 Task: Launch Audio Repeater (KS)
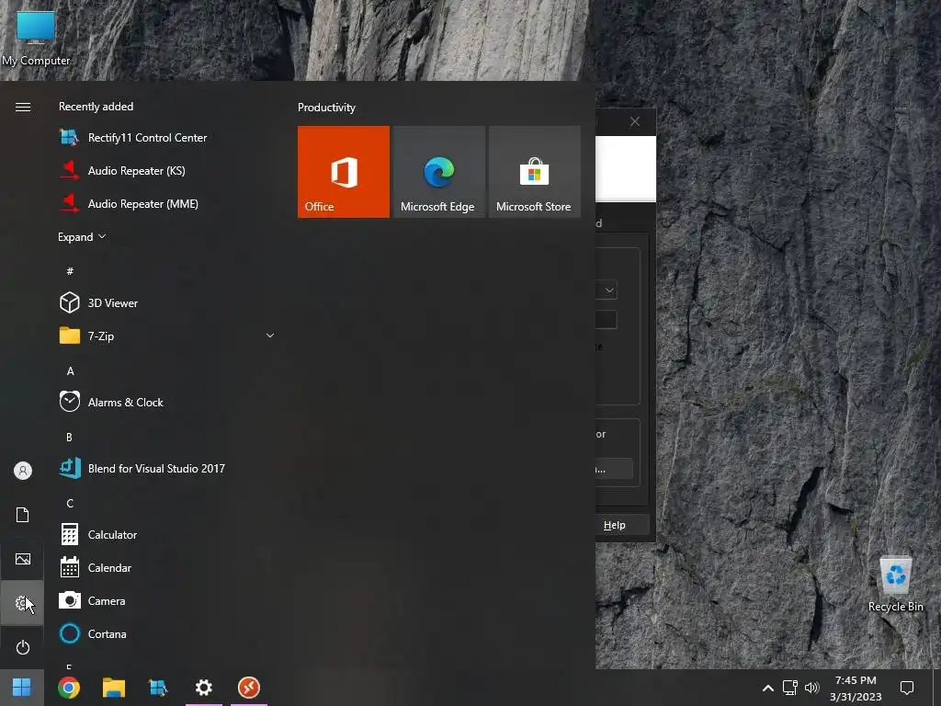(167, 170)
